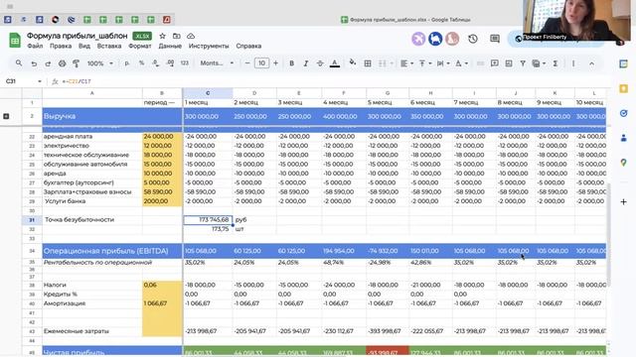This screenshot has height=357, width=636.
Task: Increase font size with plus button
Action: (x=276, y=63)
